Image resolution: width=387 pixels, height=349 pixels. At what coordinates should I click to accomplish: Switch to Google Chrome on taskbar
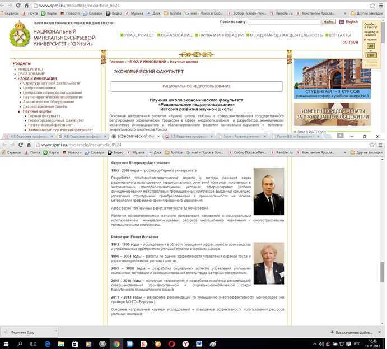(x=116, y=344)
